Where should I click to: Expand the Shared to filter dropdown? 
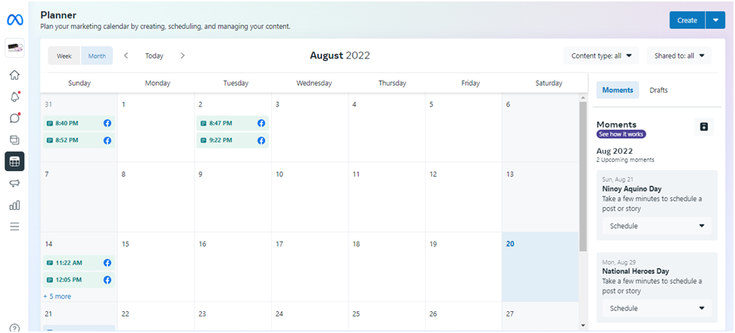(x=679, y=55)
